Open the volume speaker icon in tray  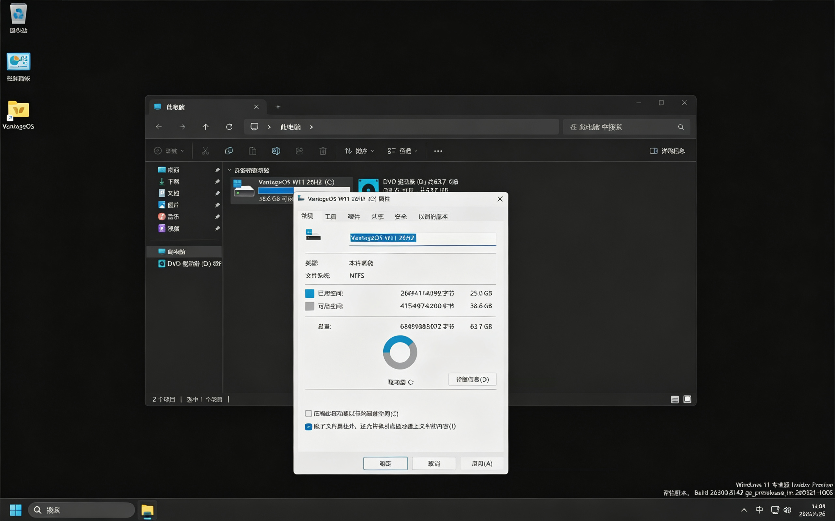[x=787, y=510]
